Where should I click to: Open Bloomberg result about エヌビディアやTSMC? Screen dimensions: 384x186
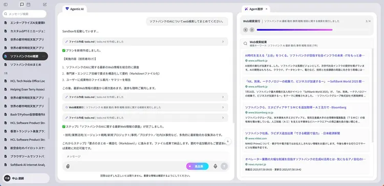pos(295,107)
